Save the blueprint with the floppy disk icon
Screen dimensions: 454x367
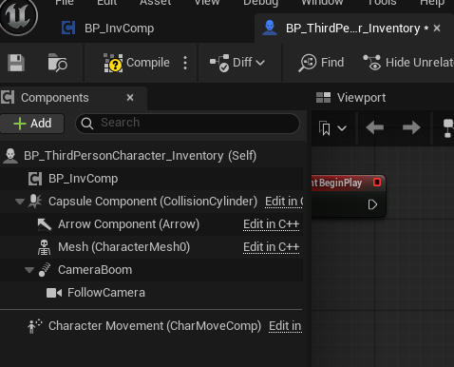click(x=16, y=63)
